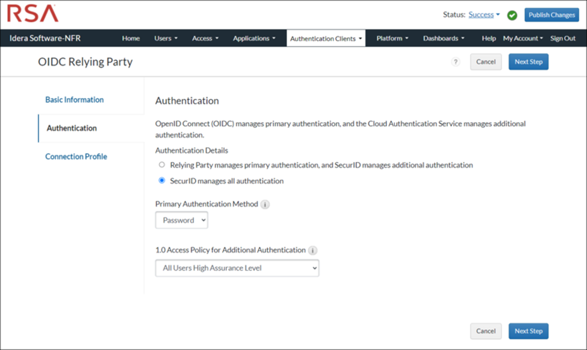Screen dimensions: 587x350
Task: Click the green status checkmark icon
Action: 512,15
